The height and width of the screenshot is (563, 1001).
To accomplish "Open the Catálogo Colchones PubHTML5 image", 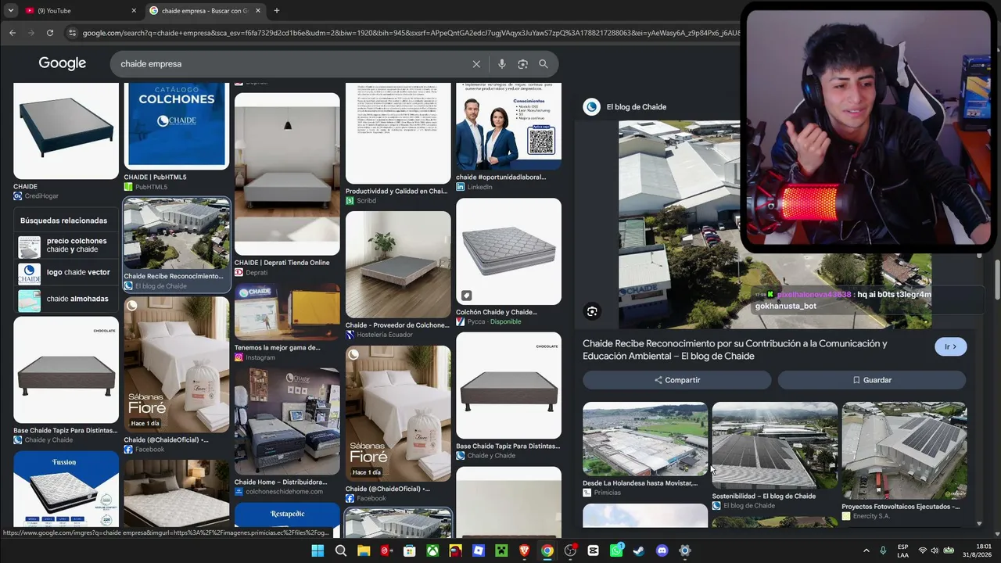I will pos(177,125).
